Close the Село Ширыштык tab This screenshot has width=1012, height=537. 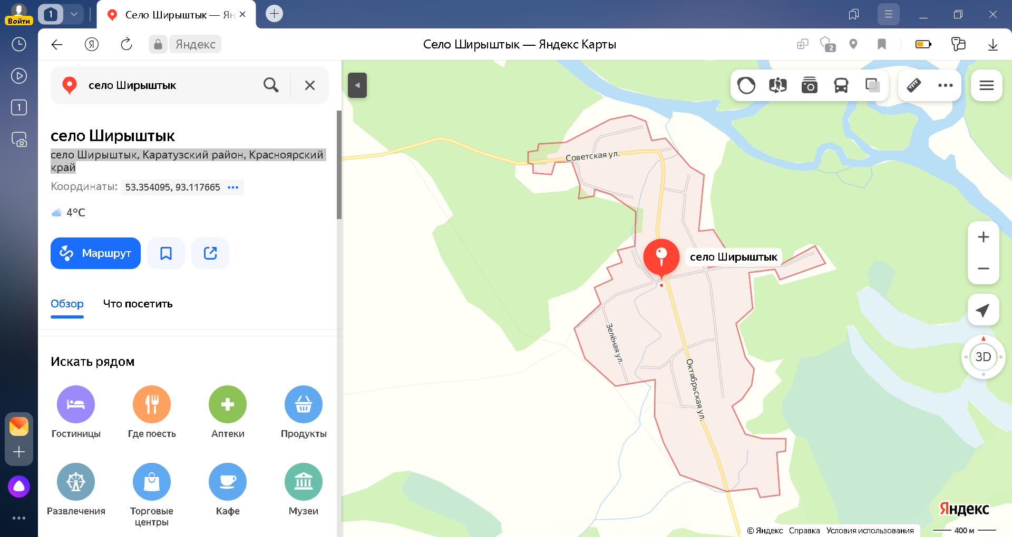[x=242, y=14]
